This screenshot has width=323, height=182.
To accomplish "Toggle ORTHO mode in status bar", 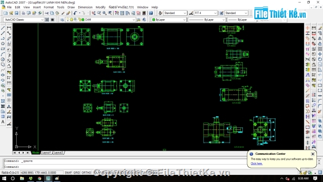I will coord(86,172).
